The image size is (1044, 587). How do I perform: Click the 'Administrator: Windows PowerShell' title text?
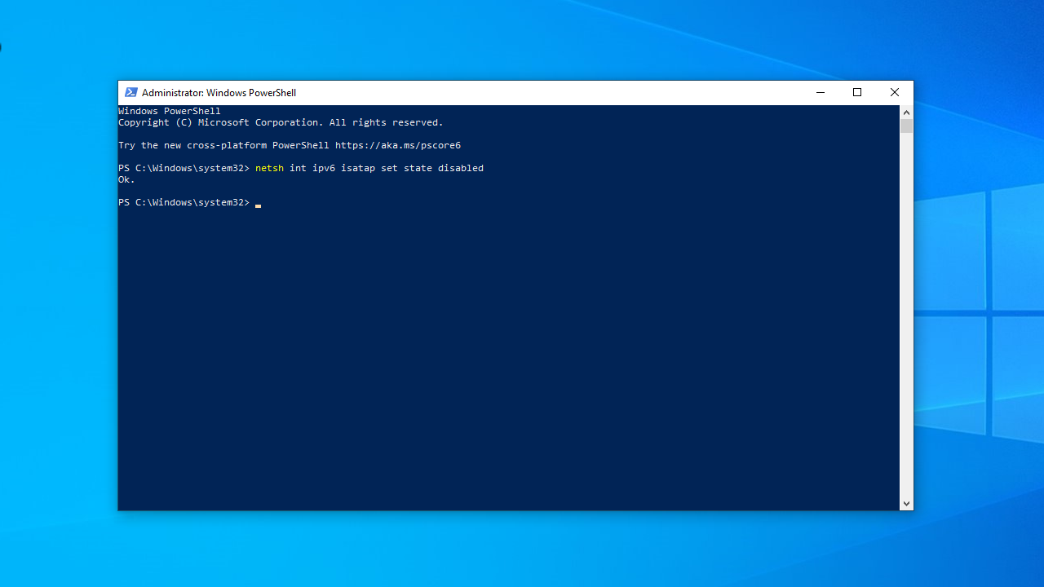tap(219, 93)
